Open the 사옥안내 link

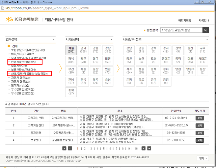pyautogui.click(x=204, y=21)
